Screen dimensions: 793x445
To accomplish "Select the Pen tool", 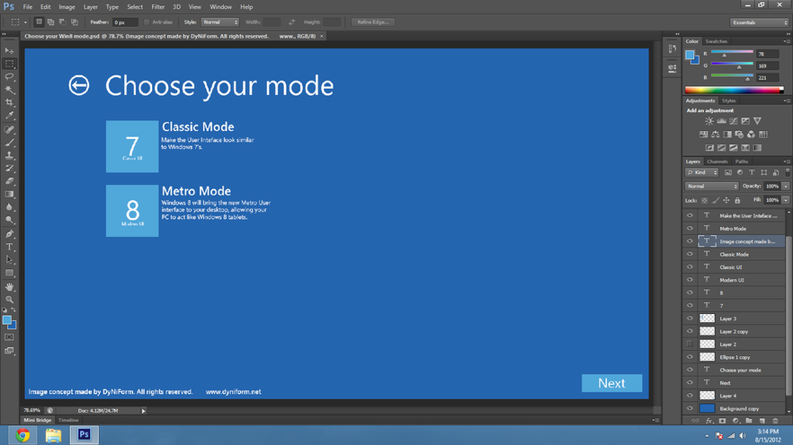I will (x=10, y=234).
